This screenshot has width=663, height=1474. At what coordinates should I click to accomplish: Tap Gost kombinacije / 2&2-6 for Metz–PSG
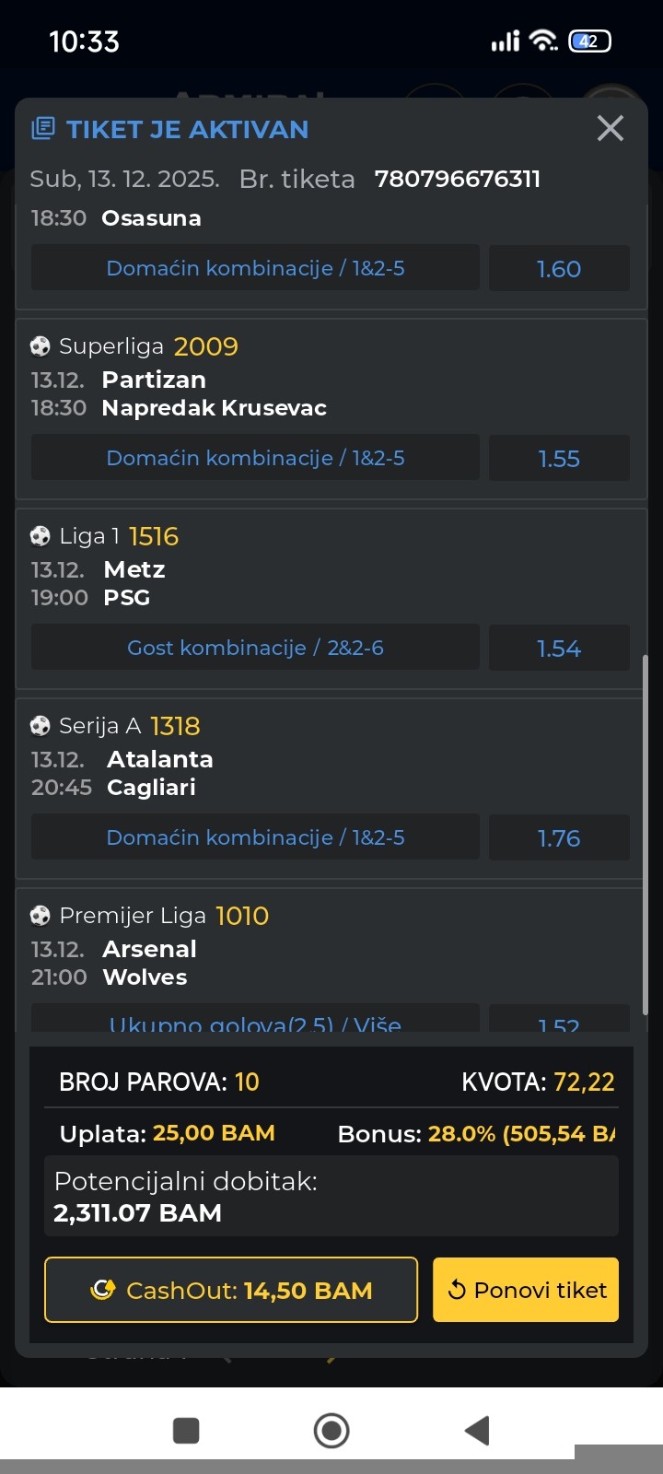pyautogui.click(x=255, y=648)
